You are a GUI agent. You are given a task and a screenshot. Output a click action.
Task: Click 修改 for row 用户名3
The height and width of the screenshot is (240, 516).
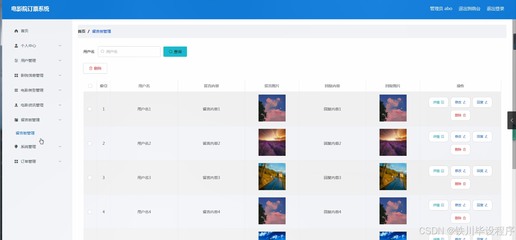point(460,171)
